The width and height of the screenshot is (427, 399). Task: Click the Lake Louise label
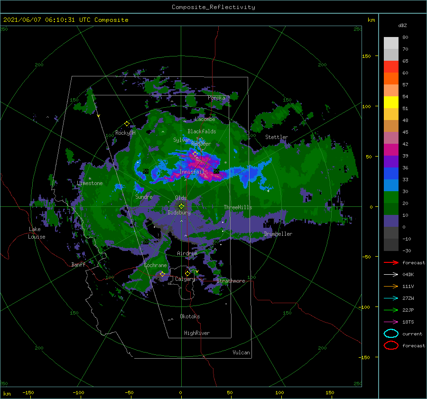click(37, 233)
